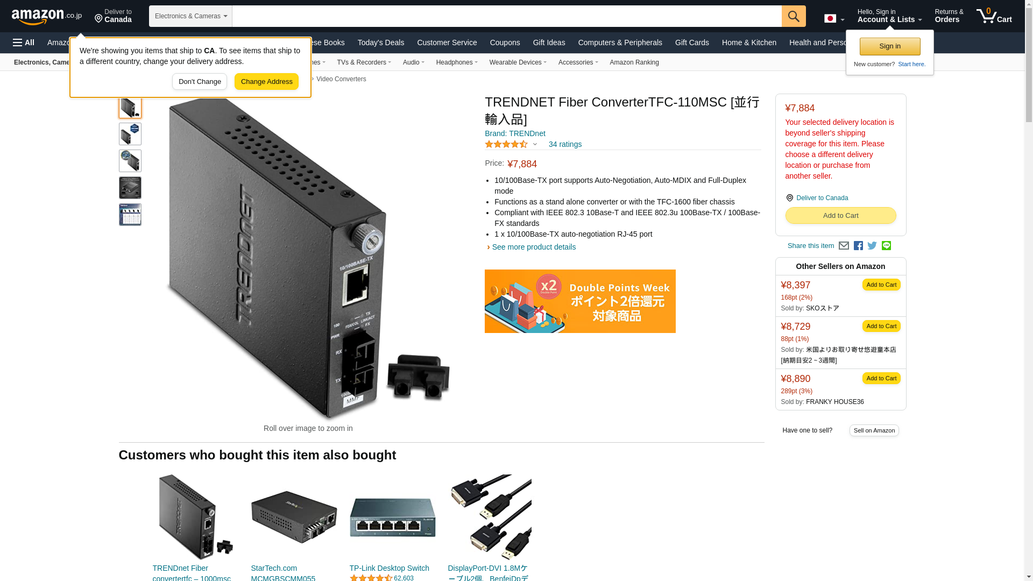Open Gift Ideas in navigation bar
This screenshot has width=1033, height=581.
pyautogui.click(x=549, y=42)
